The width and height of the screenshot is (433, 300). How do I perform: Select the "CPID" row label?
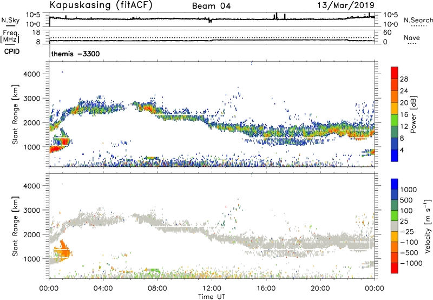coord(12,51)
